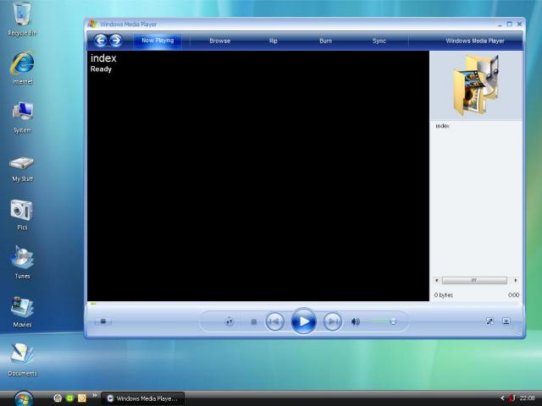This screenshot has width=542, height=406.
Task: Click the Stop button
Action: [x=254, y=321]
